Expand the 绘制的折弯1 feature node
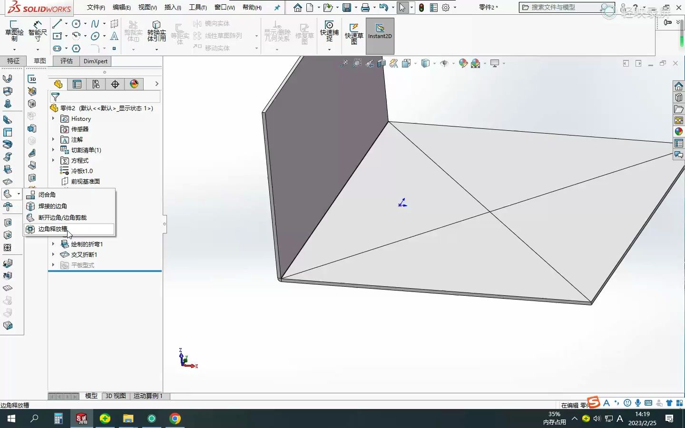This screenshot has height=428, width=685. pyautogui.click(x=53, y=244)
